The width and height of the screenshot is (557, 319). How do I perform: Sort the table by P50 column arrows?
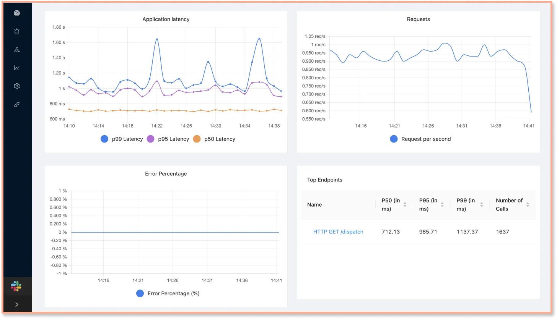[405, 205]
